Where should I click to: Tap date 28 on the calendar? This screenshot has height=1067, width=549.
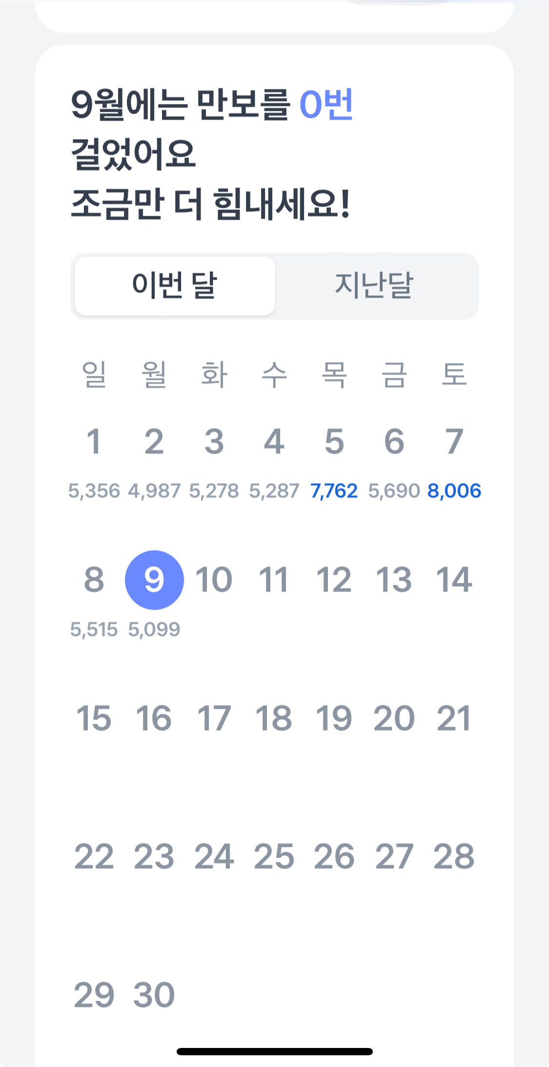tap(454, 857)
